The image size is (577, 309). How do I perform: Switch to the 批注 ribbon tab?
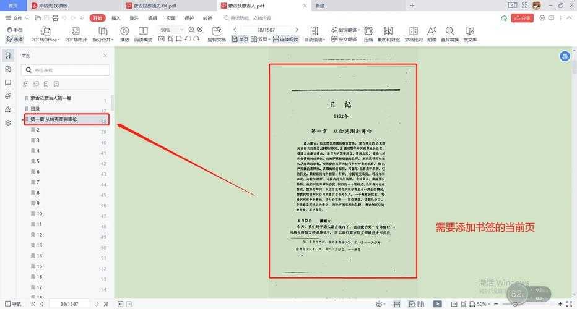pyautogui.click(x=134, y=18)
